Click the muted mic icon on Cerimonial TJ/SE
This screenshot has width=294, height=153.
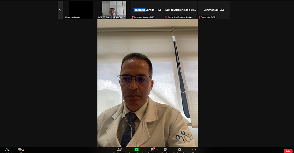click(199, 17)
